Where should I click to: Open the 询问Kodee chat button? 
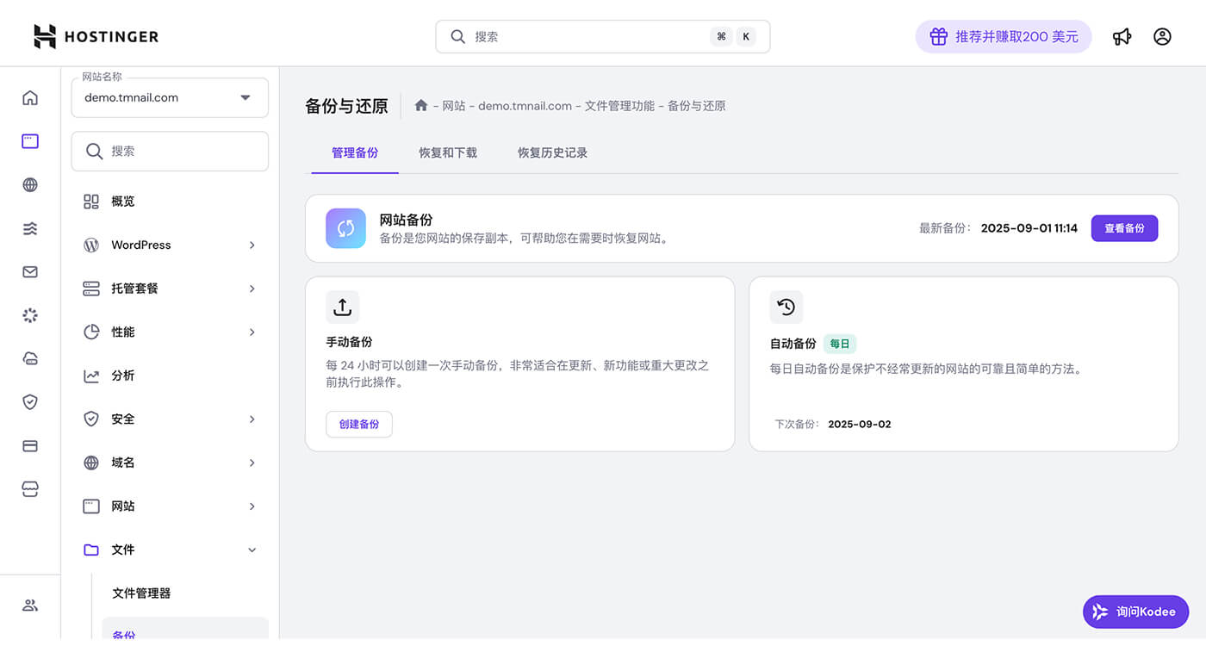click(1135, 612)
